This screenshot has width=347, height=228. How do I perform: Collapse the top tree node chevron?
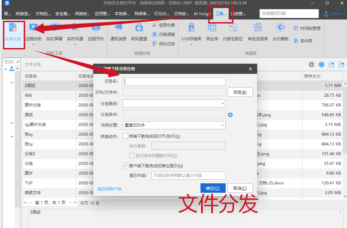coord(6,70)
